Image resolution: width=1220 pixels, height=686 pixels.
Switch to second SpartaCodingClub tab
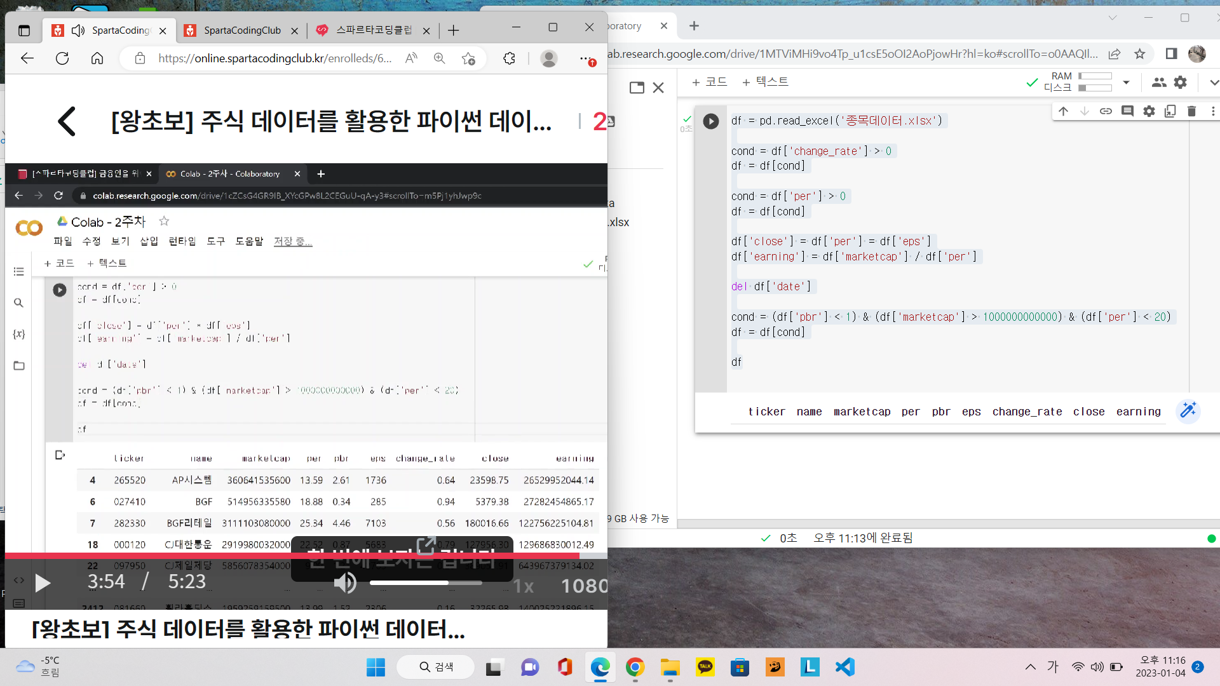241,30
